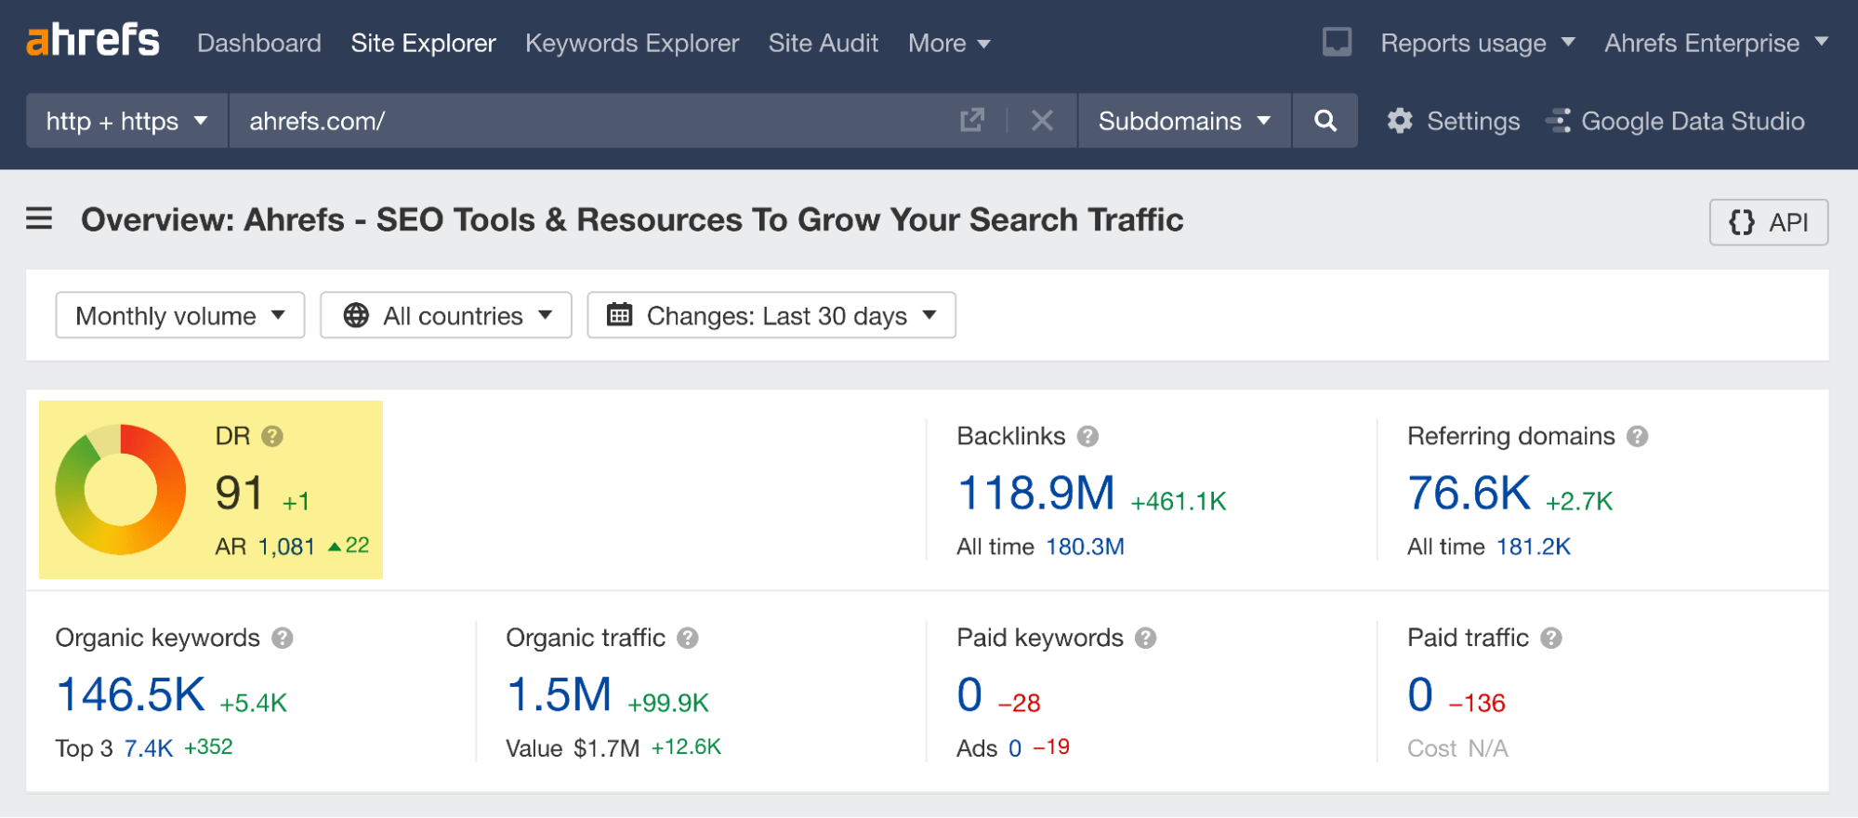The image size is (1858, 818).
Task: Go to Site Explorer
Action: coord(423,43)
